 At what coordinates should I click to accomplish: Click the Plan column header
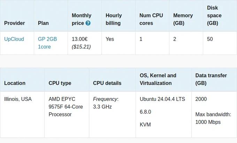point(43,23)
